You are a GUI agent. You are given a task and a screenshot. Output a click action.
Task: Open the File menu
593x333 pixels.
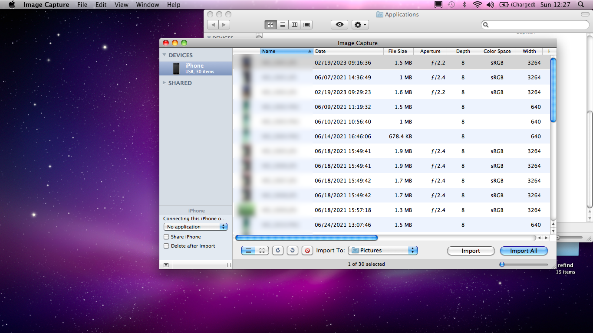click(x=82, y=5)
